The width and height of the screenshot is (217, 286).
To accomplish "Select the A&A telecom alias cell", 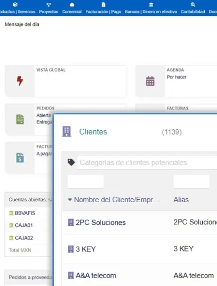I will [193, 276].
